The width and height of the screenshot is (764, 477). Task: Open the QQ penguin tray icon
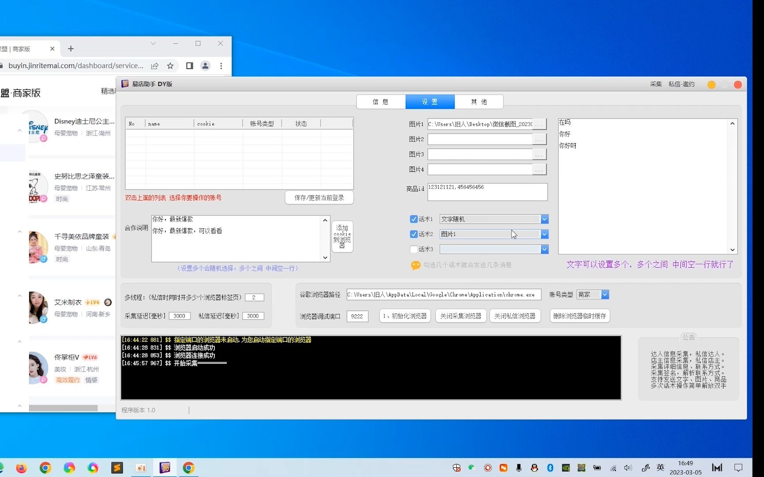pos(535,468)
